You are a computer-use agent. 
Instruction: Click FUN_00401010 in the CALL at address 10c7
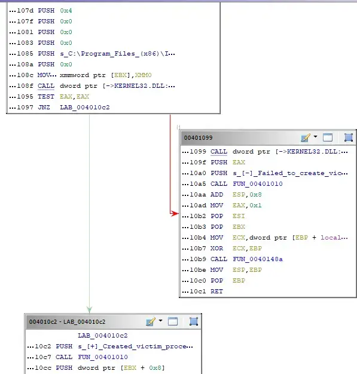[x=103, y=357]
